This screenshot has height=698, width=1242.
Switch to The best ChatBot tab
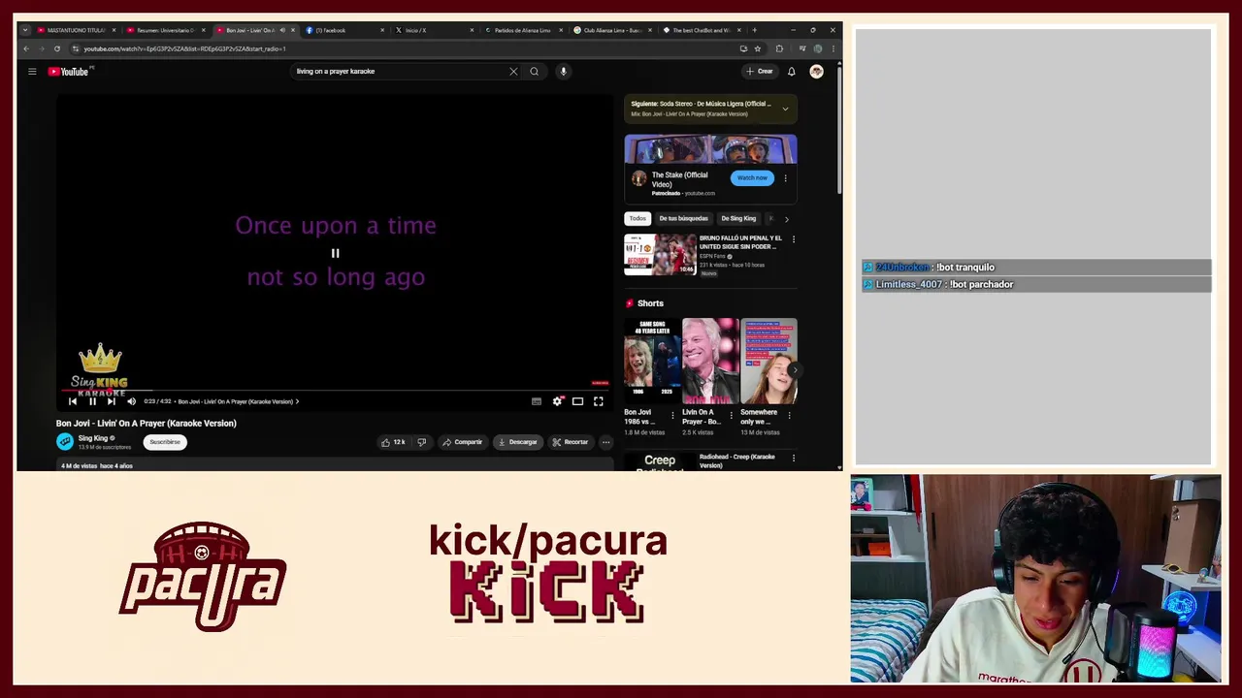(700, 30)
